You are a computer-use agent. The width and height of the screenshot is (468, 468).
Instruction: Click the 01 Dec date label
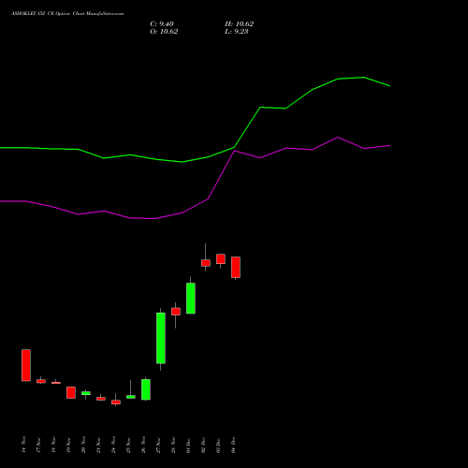[x=188, y=445]
